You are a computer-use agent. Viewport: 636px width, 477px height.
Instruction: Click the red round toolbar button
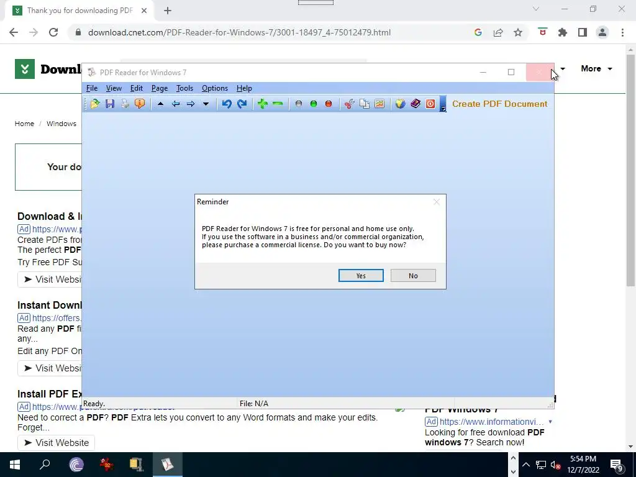[329, 104]
